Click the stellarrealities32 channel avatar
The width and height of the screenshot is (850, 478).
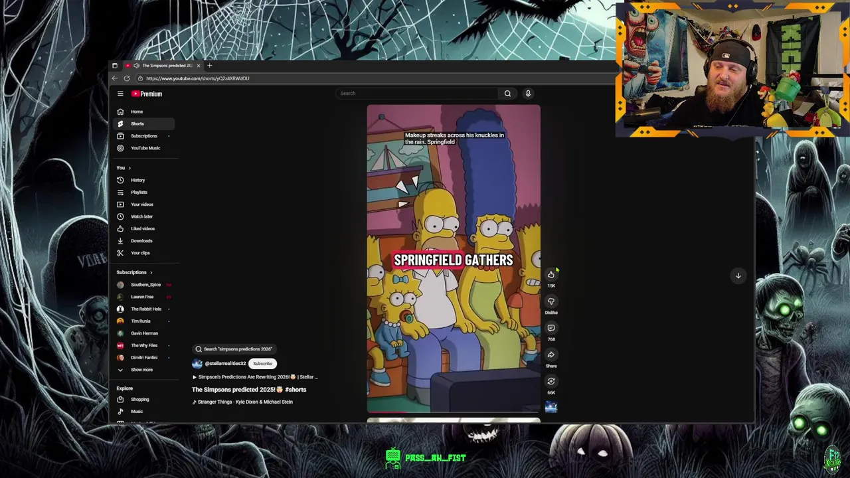coord(197,364)
